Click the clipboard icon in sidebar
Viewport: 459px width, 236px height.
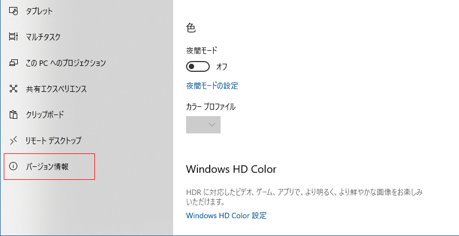point(13,114)
